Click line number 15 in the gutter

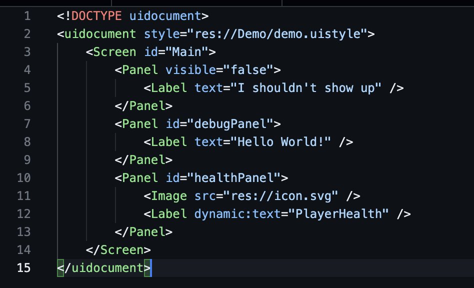coord(24,268)
